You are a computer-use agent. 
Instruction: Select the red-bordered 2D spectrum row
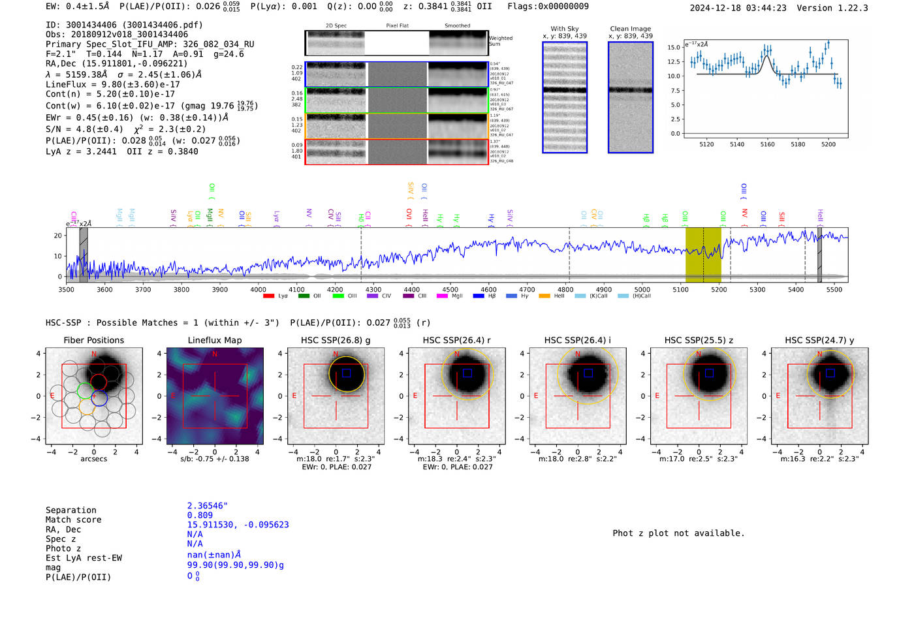396,151
